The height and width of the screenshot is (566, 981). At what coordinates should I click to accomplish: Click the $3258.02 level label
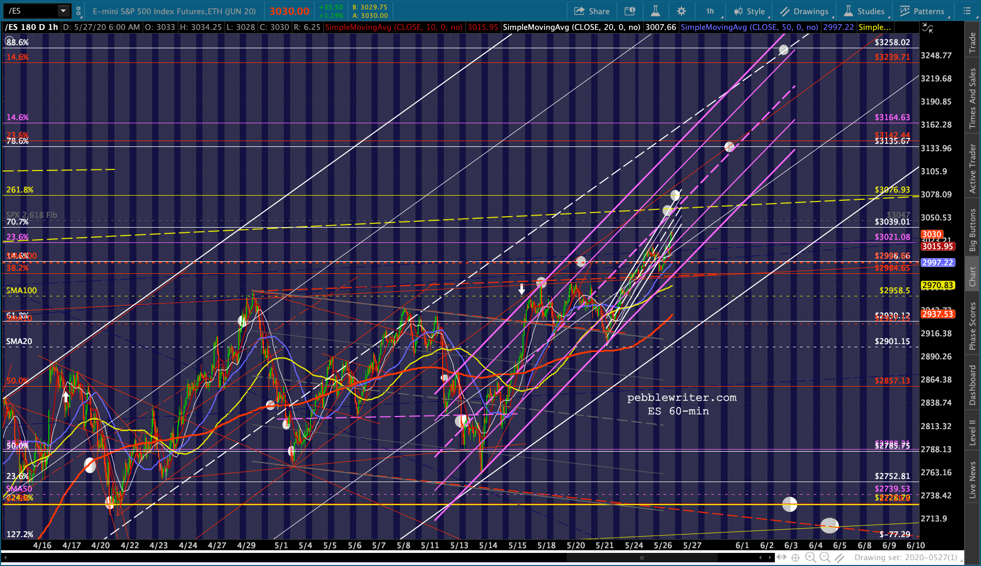pos(892,42)
